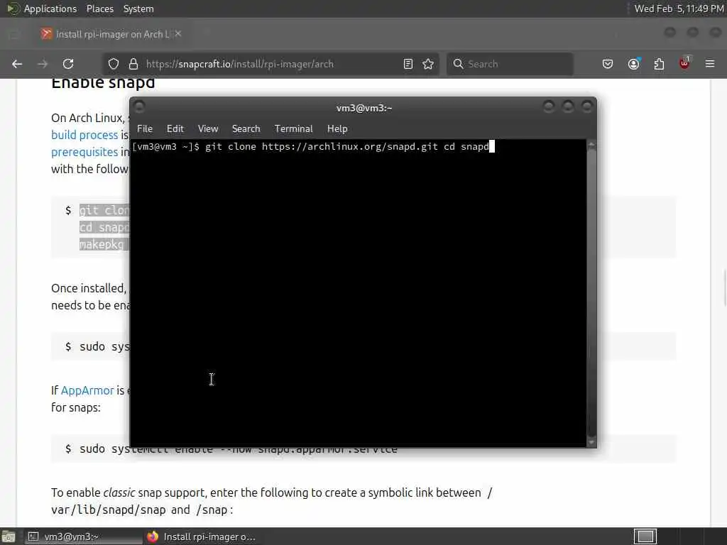Image resolution: width=727 pixels, height=545 pixels.
Task: Click the search magnifier icon
Action: tap(458, 64)
